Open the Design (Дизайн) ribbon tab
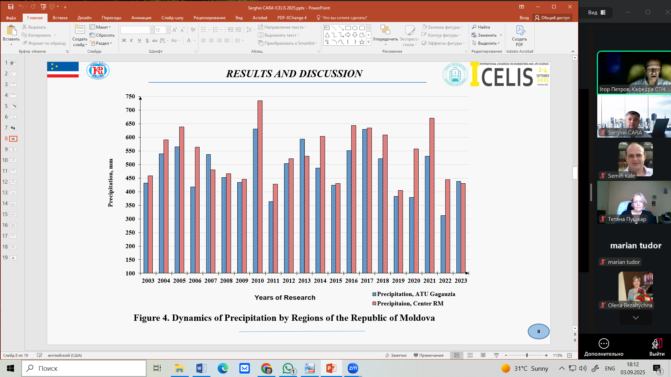 coord(84,18)
